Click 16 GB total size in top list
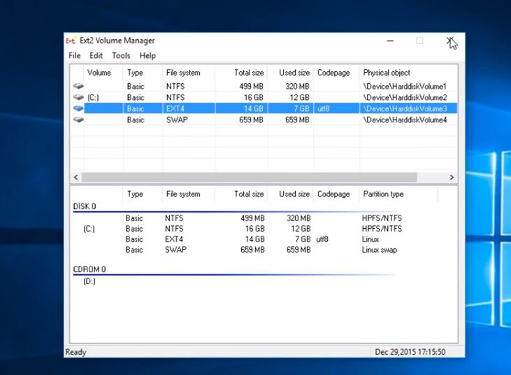The width and height of the screenshot is (511, 375). (254, 97)
